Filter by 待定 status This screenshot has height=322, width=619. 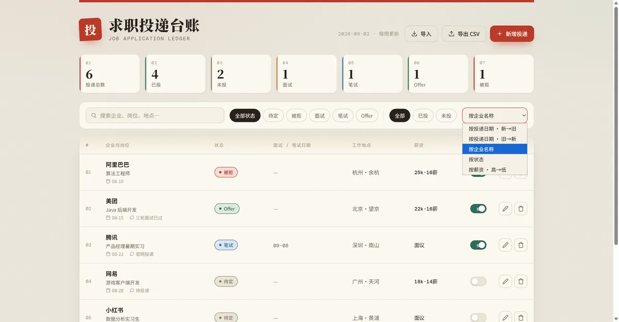273,116
